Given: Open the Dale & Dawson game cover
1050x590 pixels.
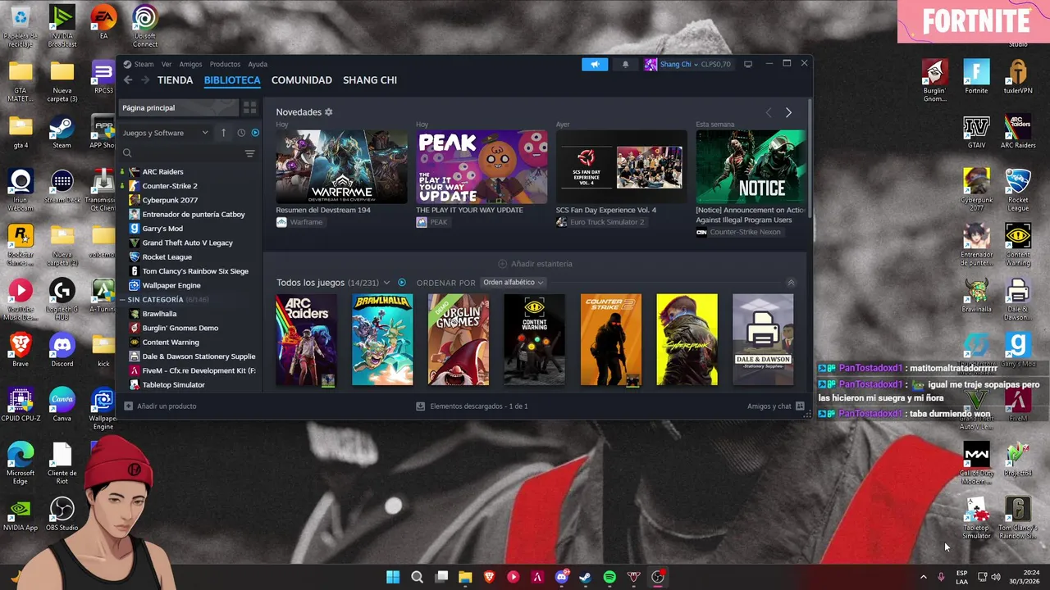Looking at the screenshot, I should pyautogui.click(x=763, y=340).
